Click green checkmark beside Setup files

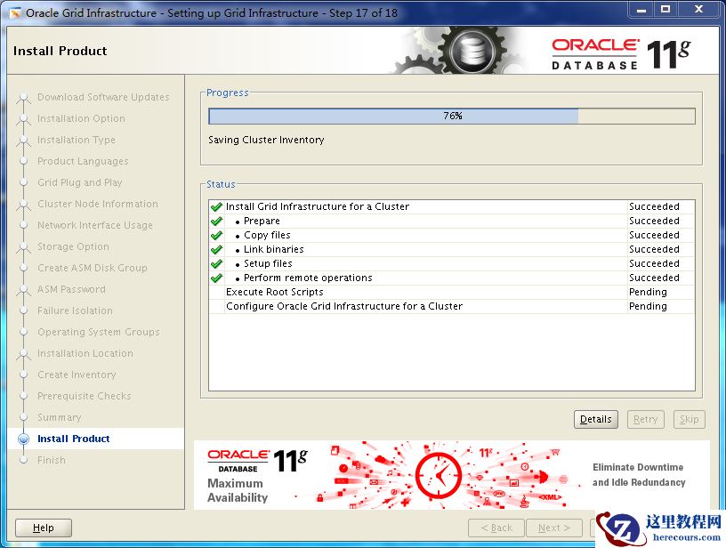coord(216,264)
